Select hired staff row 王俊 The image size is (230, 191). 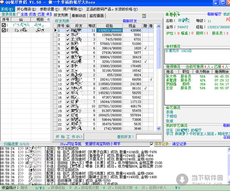[197, 88]
